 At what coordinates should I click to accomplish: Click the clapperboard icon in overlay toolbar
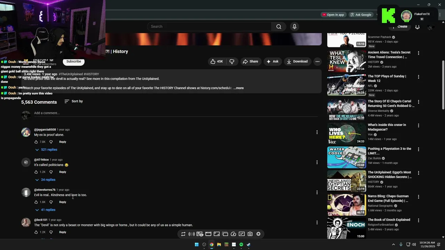click(208, 234)
